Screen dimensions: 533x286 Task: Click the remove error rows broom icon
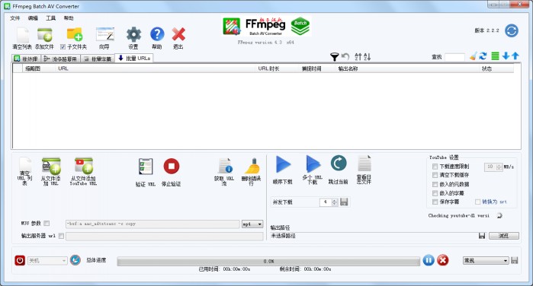(252, 166)
